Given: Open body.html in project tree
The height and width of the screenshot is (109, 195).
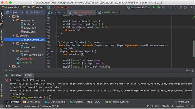Looking at the screenshot, I should pos(28,28).
